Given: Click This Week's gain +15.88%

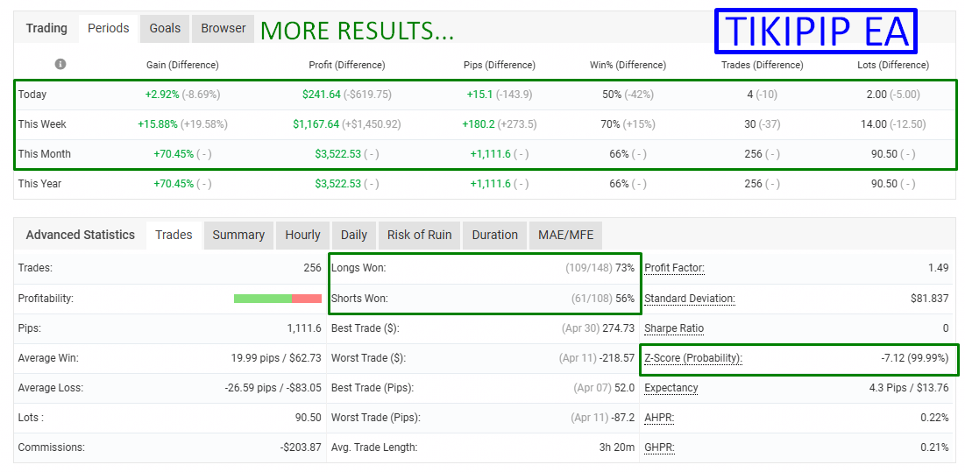Looking at the screenshot, I should click(x=158, y=124).
